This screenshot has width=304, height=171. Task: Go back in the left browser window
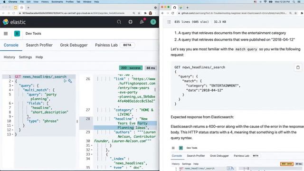point(3,13)
